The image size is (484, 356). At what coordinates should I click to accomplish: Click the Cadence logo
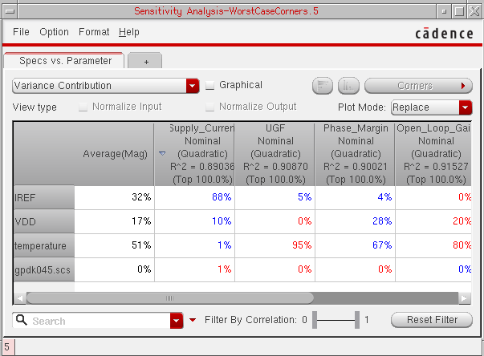[444, 33]
